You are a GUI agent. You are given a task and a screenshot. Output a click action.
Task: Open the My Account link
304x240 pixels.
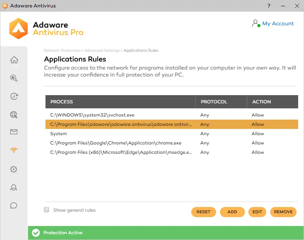278,24
